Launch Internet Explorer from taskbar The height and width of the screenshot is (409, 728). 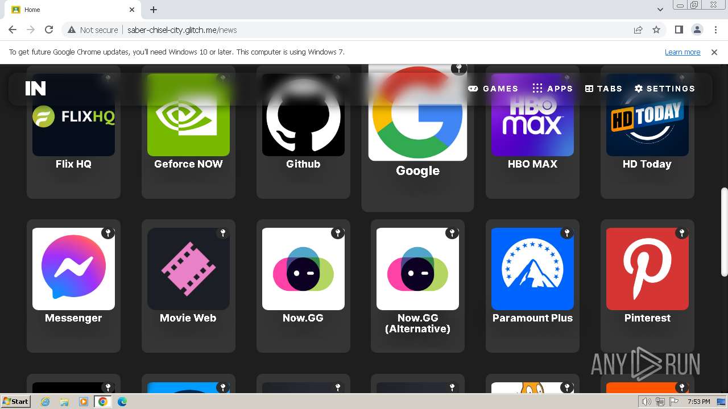[x=45, y=402]
